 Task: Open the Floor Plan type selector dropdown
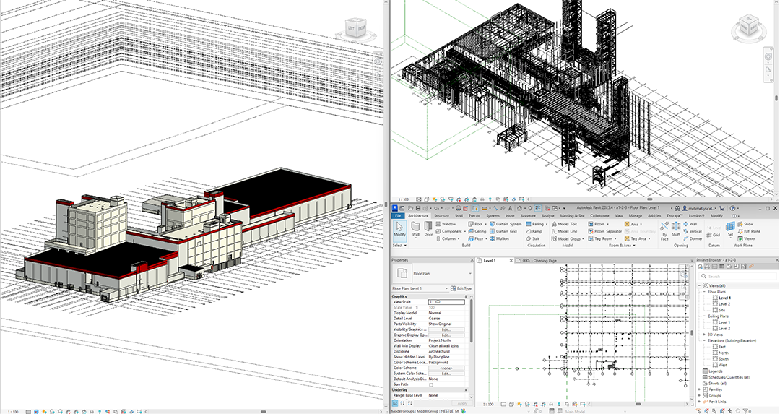click(470, 275)
